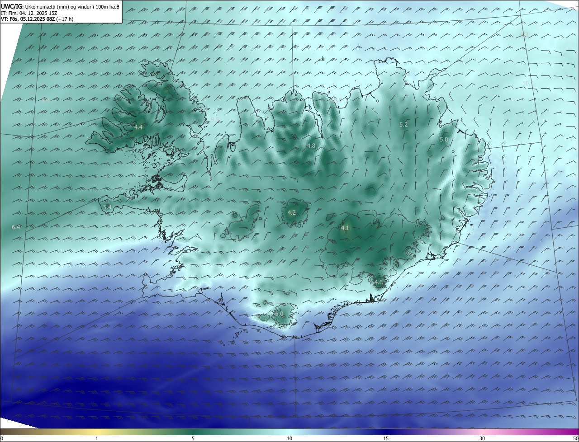
Task: Click the 5.4 value on Snæfellsnes peninsula
Action: (107, 207)
